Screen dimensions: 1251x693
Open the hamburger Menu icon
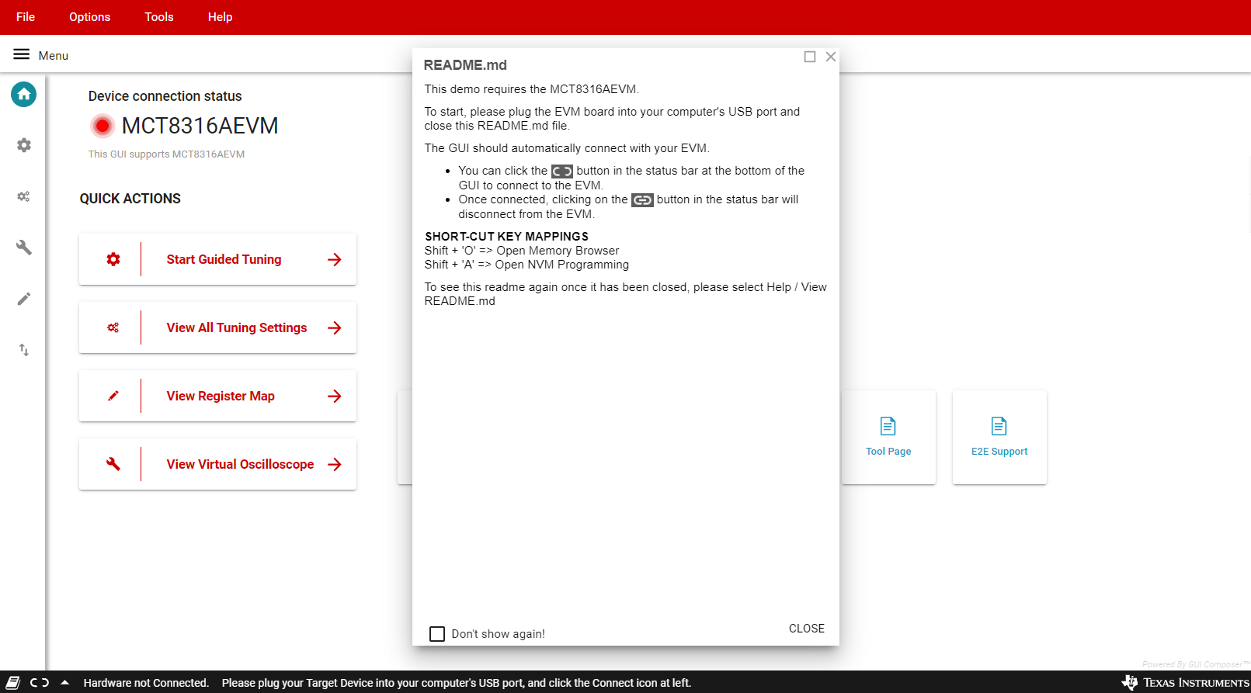point(21,54)
